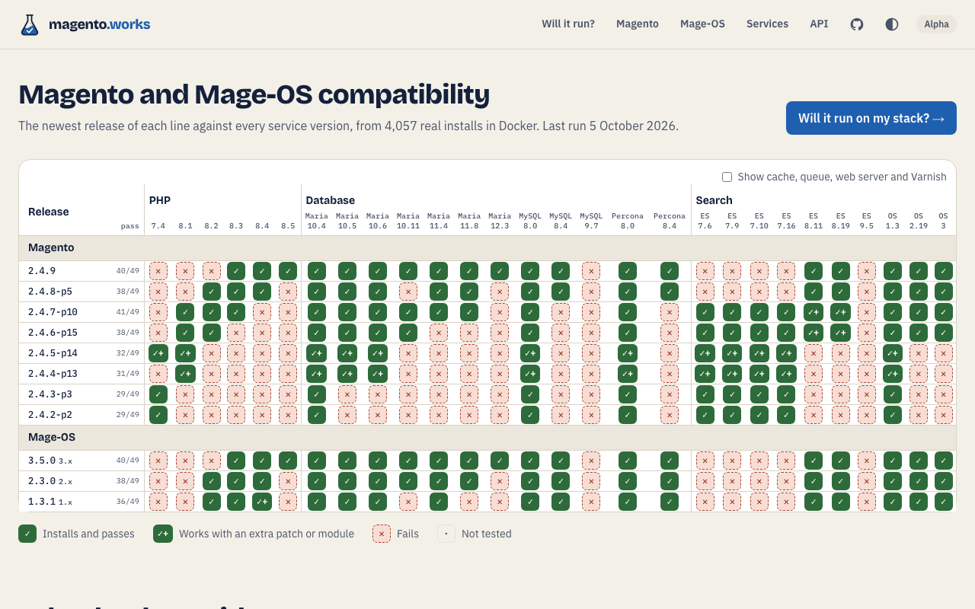Click the 2.4.3-p3 PHP 7.4 pass cell
This screenshot has height=609, width=975.
coord(158,394)
